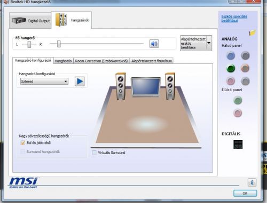This screenshot has width=267, height=203.
Task: Open the connector settings folder icon
Action: (x=253, y=33)
